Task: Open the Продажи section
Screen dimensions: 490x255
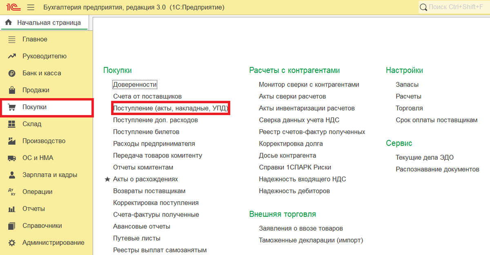Action: 36,90
